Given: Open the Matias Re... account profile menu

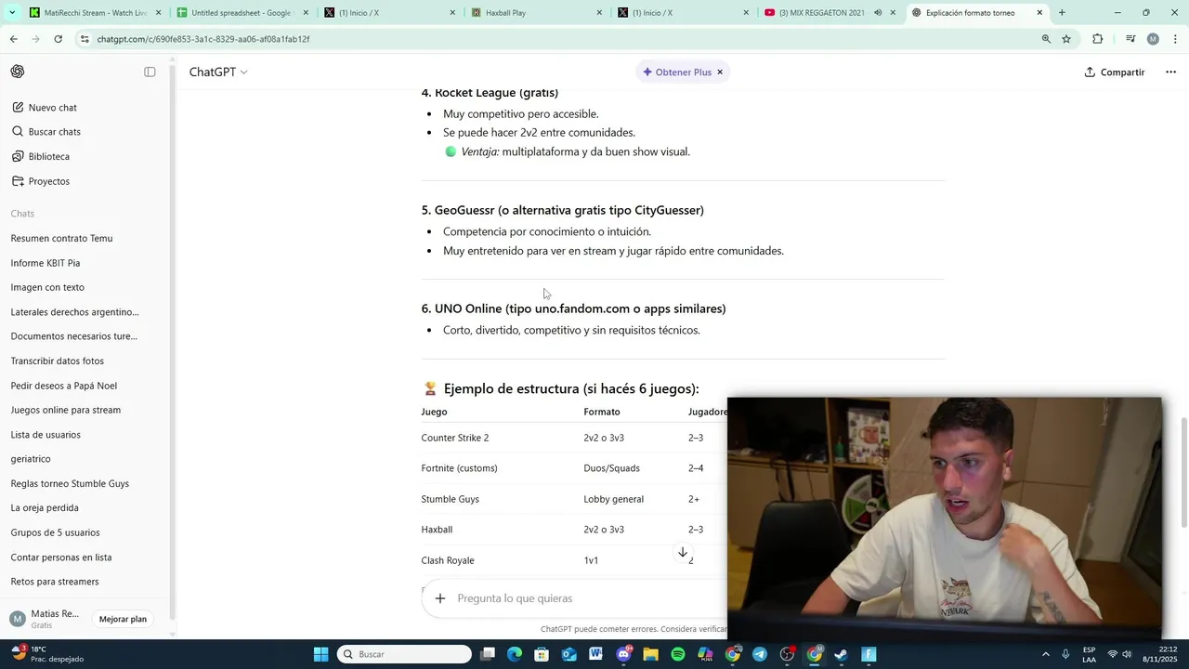Looking at the screenshot, I should click(46, 619).
